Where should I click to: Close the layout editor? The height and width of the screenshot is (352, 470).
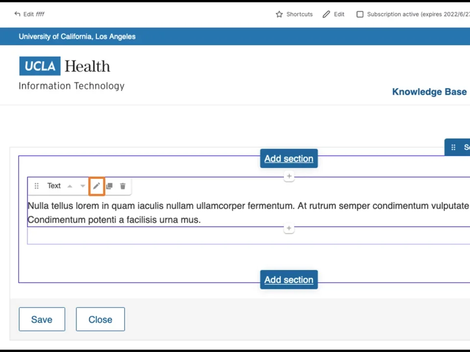(x=100, y=320)
